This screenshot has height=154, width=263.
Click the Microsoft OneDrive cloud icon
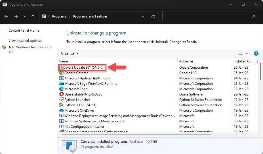(62, 110)
